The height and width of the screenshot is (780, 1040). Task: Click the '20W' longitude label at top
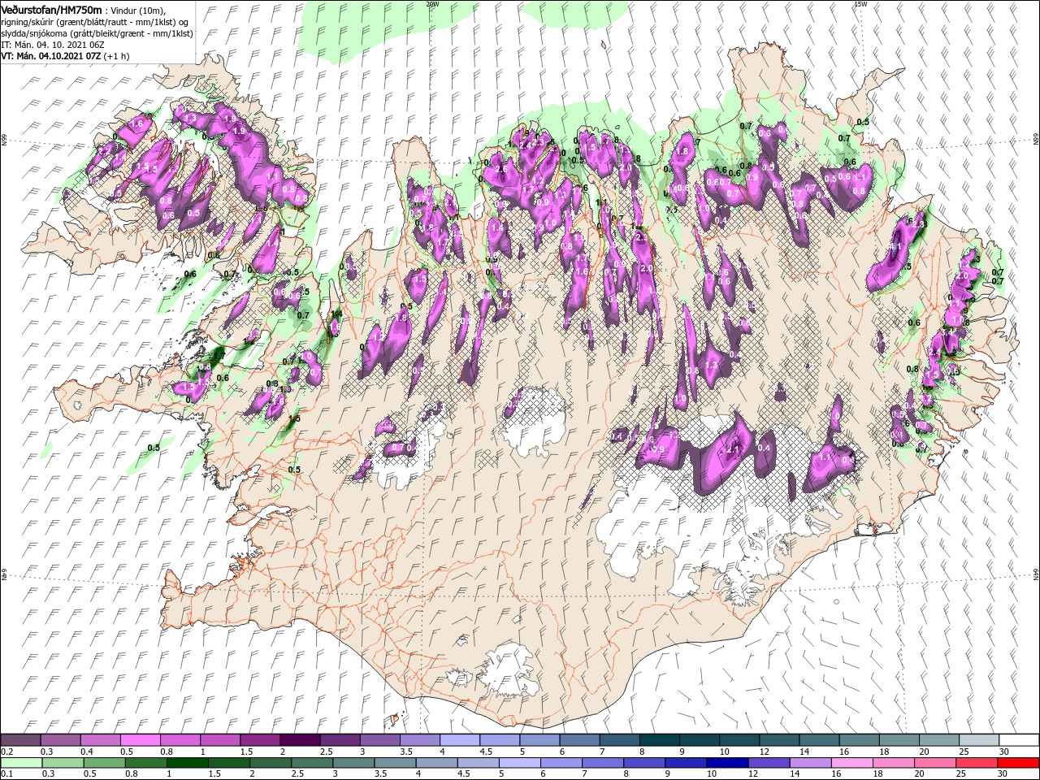(432, 4)
